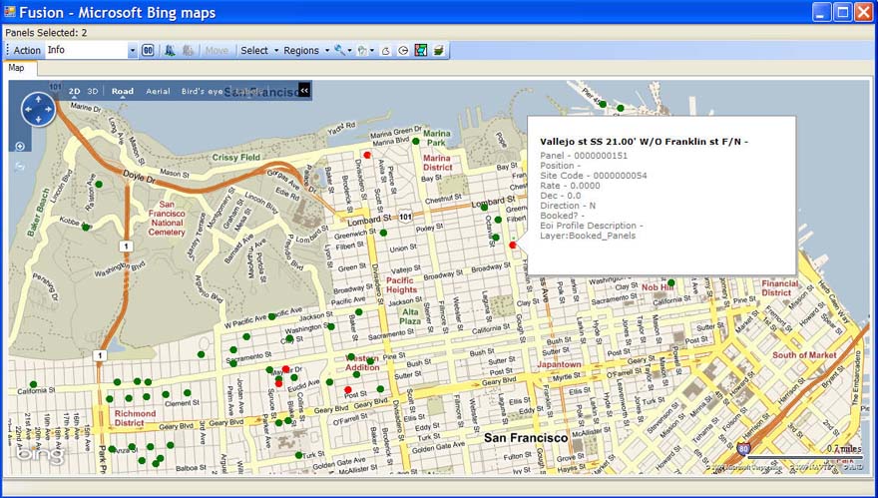Image resolution: width=878 pixels, height=498 pixels.
Task: Click the South of Market map label
Action: 804,355
